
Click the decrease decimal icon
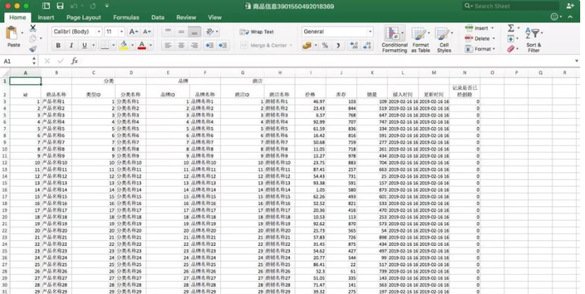tap(367, 45)
